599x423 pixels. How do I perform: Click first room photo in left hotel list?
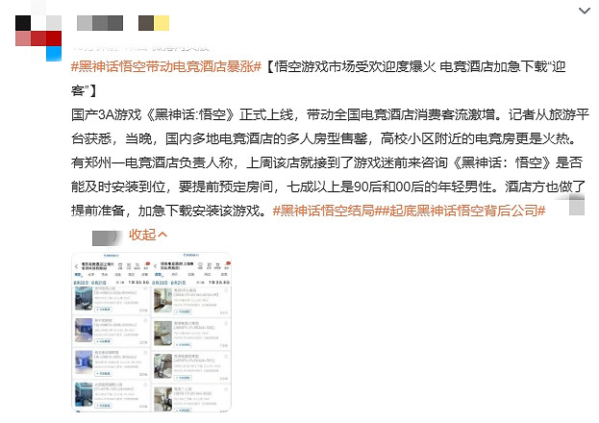[84, 296]
